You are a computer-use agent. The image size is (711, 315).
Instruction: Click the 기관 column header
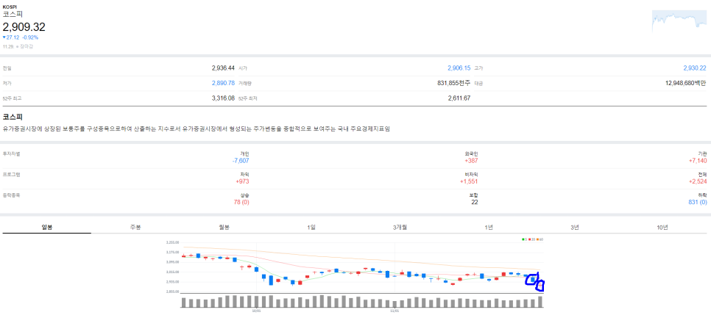click(702, 154)
